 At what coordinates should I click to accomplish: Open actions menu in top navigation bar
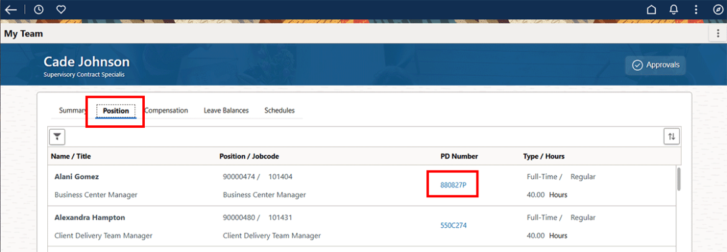(x=696, y=10)
